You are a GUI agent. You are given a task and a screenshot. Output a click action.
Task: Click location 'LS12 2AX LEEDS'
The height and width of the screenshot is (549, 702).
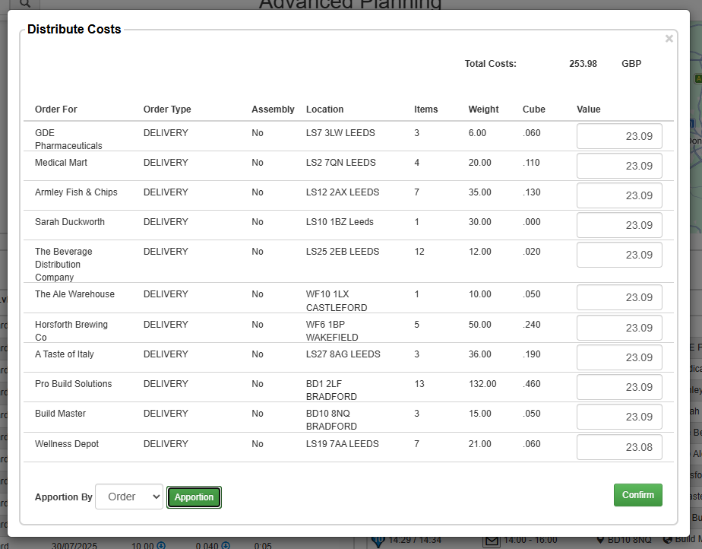point(343,192)
